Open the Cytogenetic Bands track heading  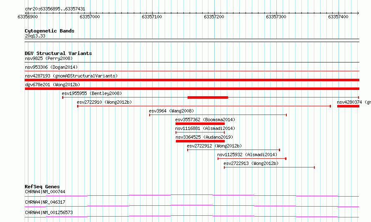click(50, 31)
